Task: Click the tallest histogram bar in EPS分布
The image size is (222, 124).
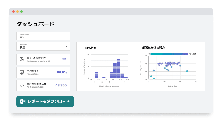Action: [118, 69]
